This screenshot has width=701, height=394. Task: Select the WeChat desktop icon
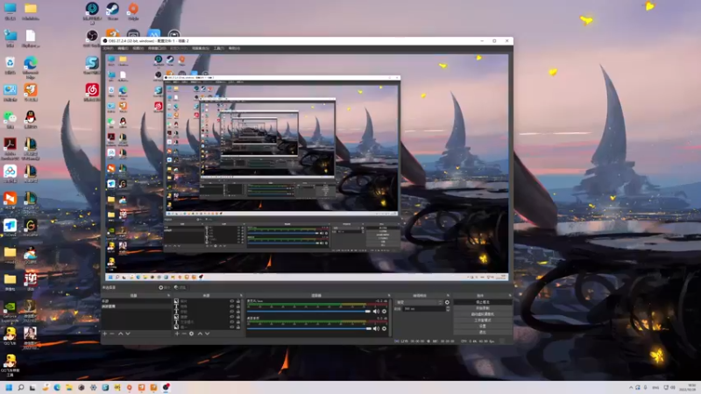(x=10, y=119)
